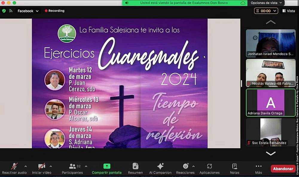This screenshot has width=299, height=177.
Task: Open the Notas tool
Action: coord(234,169)
